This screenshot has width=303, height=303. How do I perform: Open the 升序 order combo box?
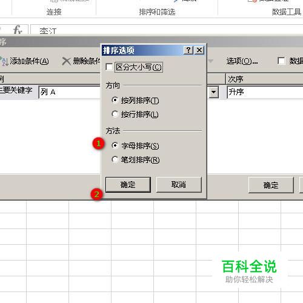pos(265,92)
